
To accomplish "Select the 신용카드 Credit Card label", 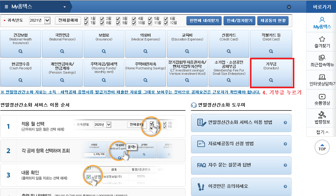I will point(229,37).
